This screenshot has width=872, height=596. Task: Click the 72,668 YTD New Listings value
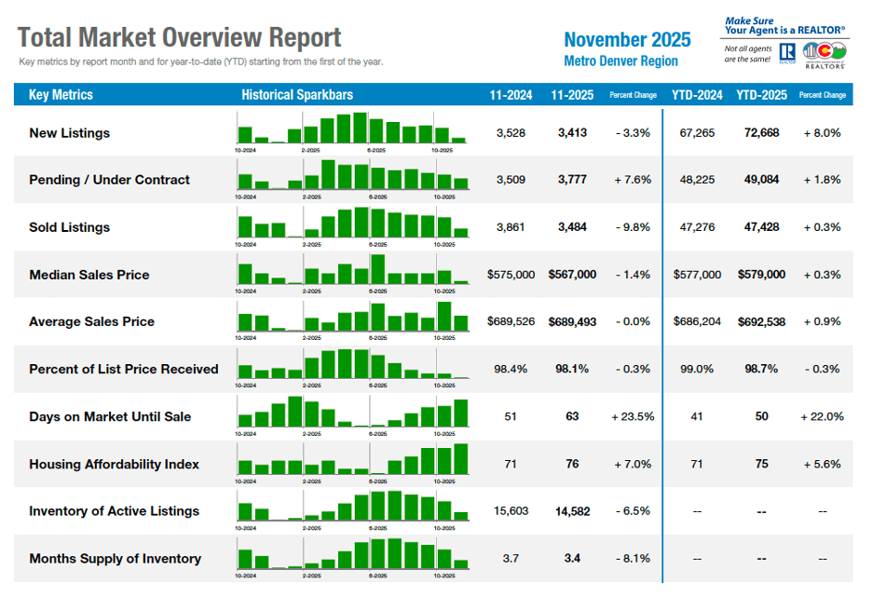761,133
